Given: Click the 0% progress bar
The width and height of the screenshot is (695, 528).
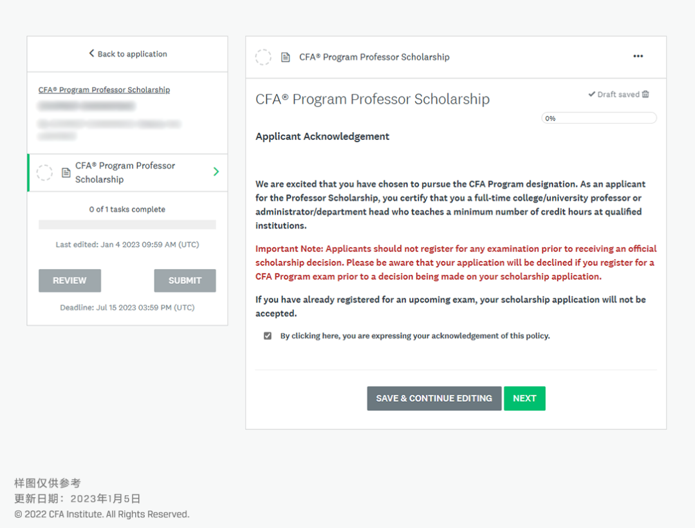Looking at the screenshot, I should pyautogui.click(x=599, y=118).
